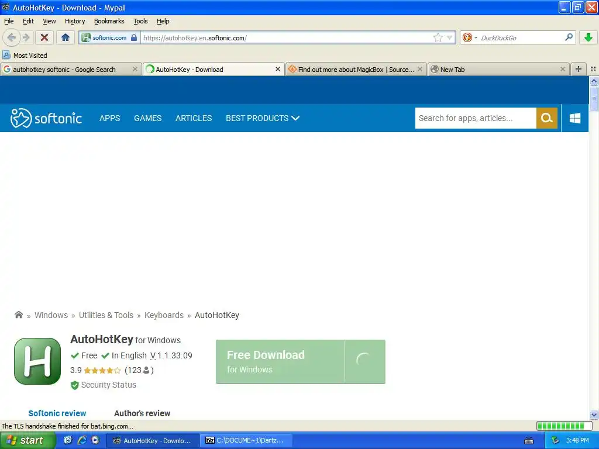Click version label V 1.1.33.09
The height and width of the screenshot is (449, 599).
pos(171,355)
